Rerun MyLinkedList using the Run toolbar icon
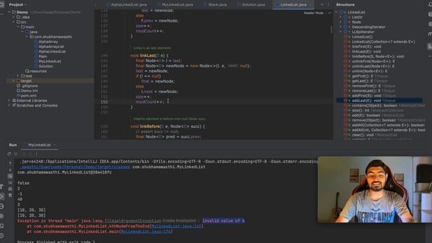 pos(9,154)
